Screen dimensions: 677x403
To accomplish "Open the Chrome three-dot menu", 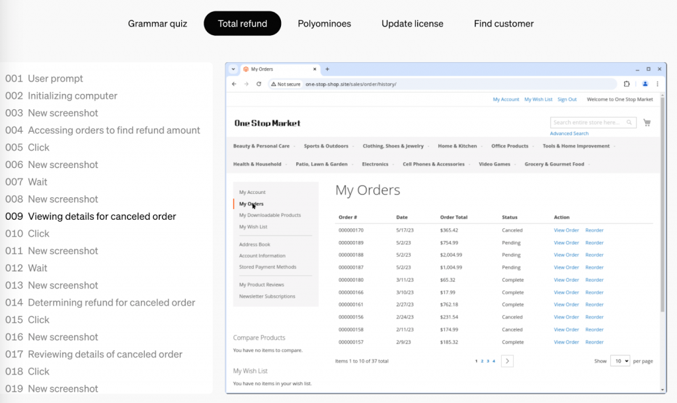I will pos(657,84).
